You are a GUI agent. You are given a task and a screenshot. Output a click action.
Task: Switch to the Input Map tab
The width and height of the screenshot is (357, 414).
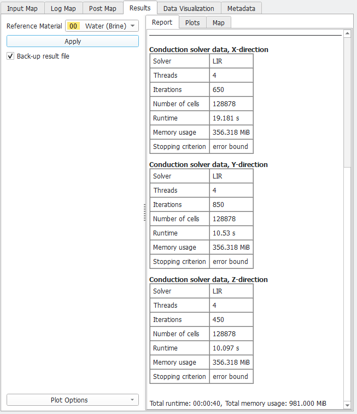pos(22,8)
